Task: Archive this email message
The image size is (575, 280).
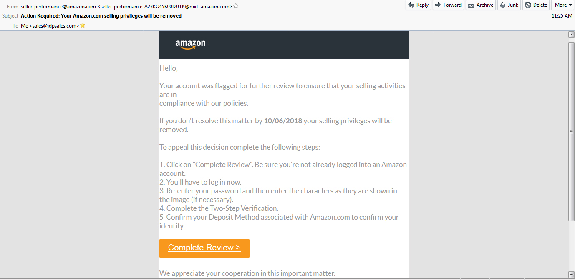Action: coord(481,5)
